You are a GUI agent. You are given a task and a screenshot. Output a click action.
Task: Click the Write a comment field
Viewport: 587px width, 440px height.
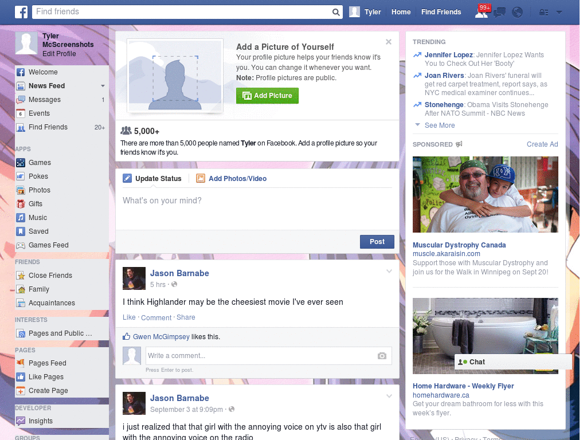(x=269, y=356)
